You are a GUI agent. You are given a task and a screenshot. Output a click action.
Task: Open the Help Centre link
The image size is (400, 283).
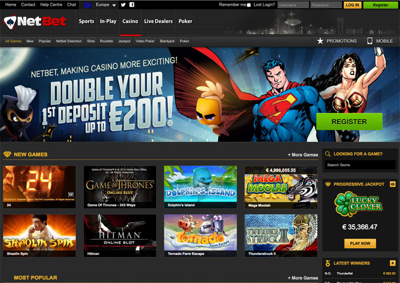point(51,5)
